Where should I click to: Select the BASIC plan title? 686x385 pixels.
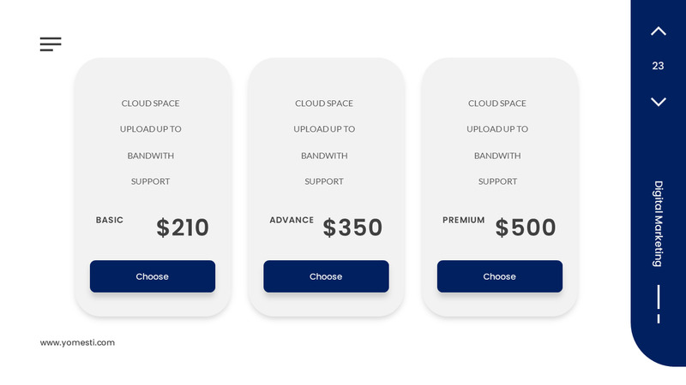[110, 220]
